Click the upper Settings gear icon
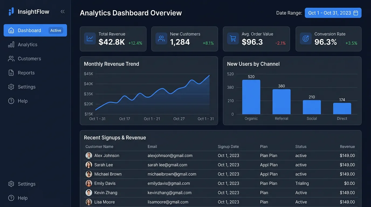The image size is (371, 207). coord(11,87)
